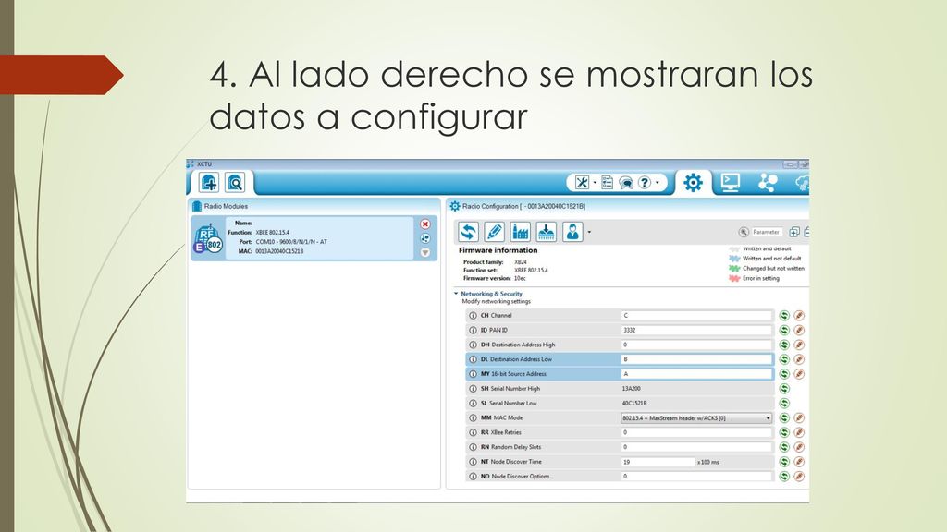Screen dimensions: 947x532
Task: Refresh the ID PAN ID parameter
Action: [784, 330]
